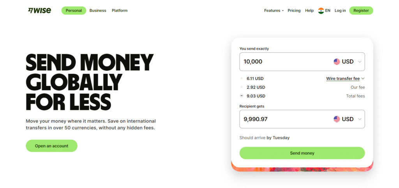The width and height of the screenshot is (399, 188).
Task: Click the Wise logo
Action: click(39, 10)
